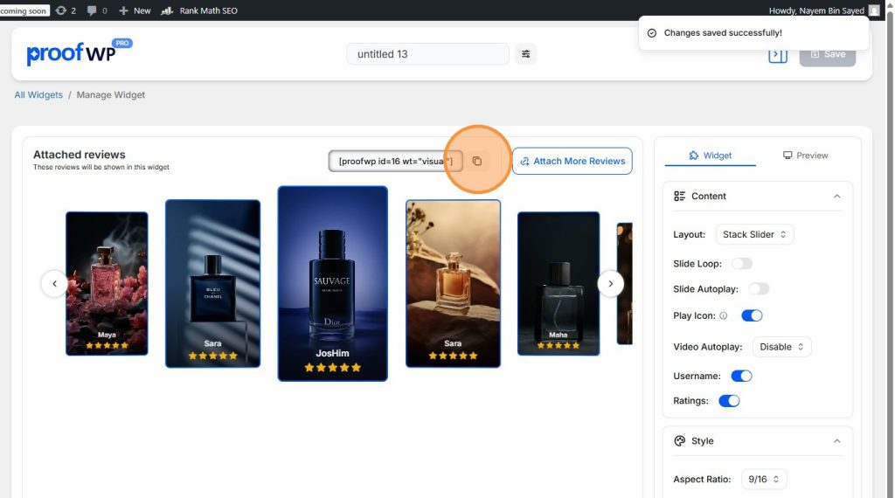Image resolution: width=895 pixels, height=498 pixels.
Task: Select Sara Bleu de Chanel card
Action: click(213, 284)
